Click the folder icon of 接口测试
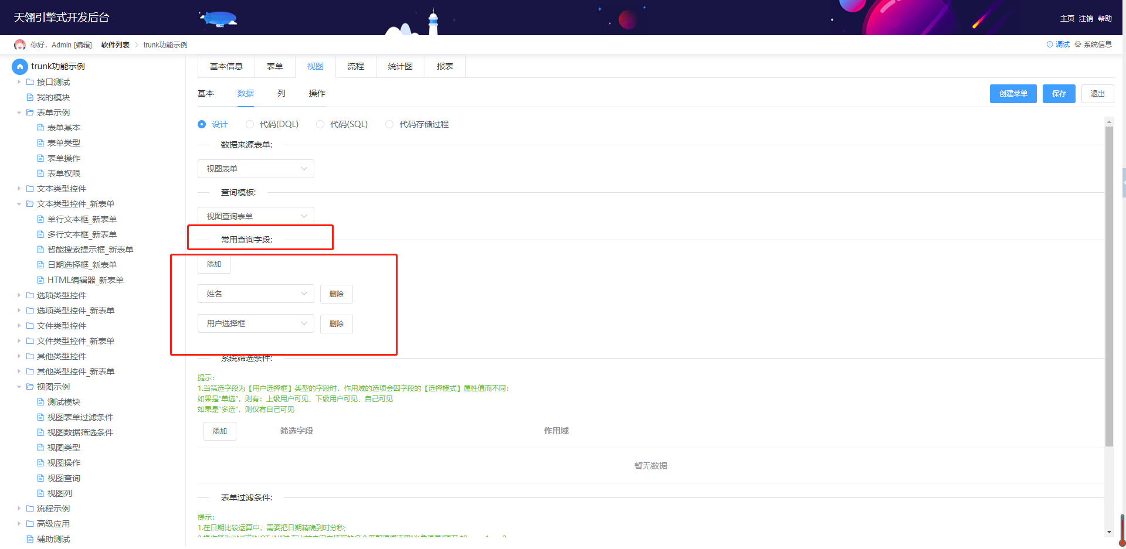The width and height of the screenshot is (1126, 549). [x=30, y=82]
